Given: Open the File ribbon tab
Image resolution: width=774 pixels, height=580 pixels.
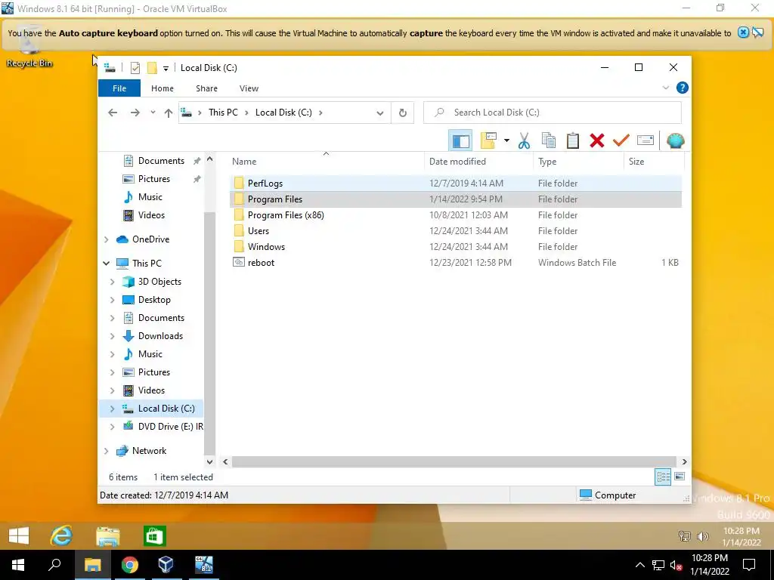Looking at the screenshot, I should click(119, 88).
